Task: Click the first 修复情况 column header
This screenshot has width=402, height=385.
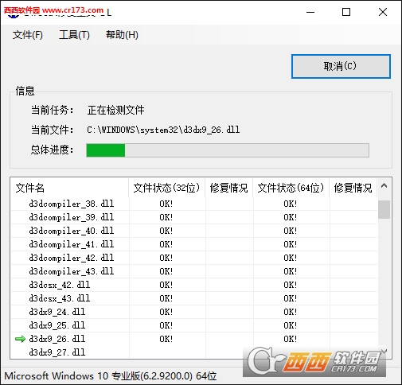Action: point(228,188)
